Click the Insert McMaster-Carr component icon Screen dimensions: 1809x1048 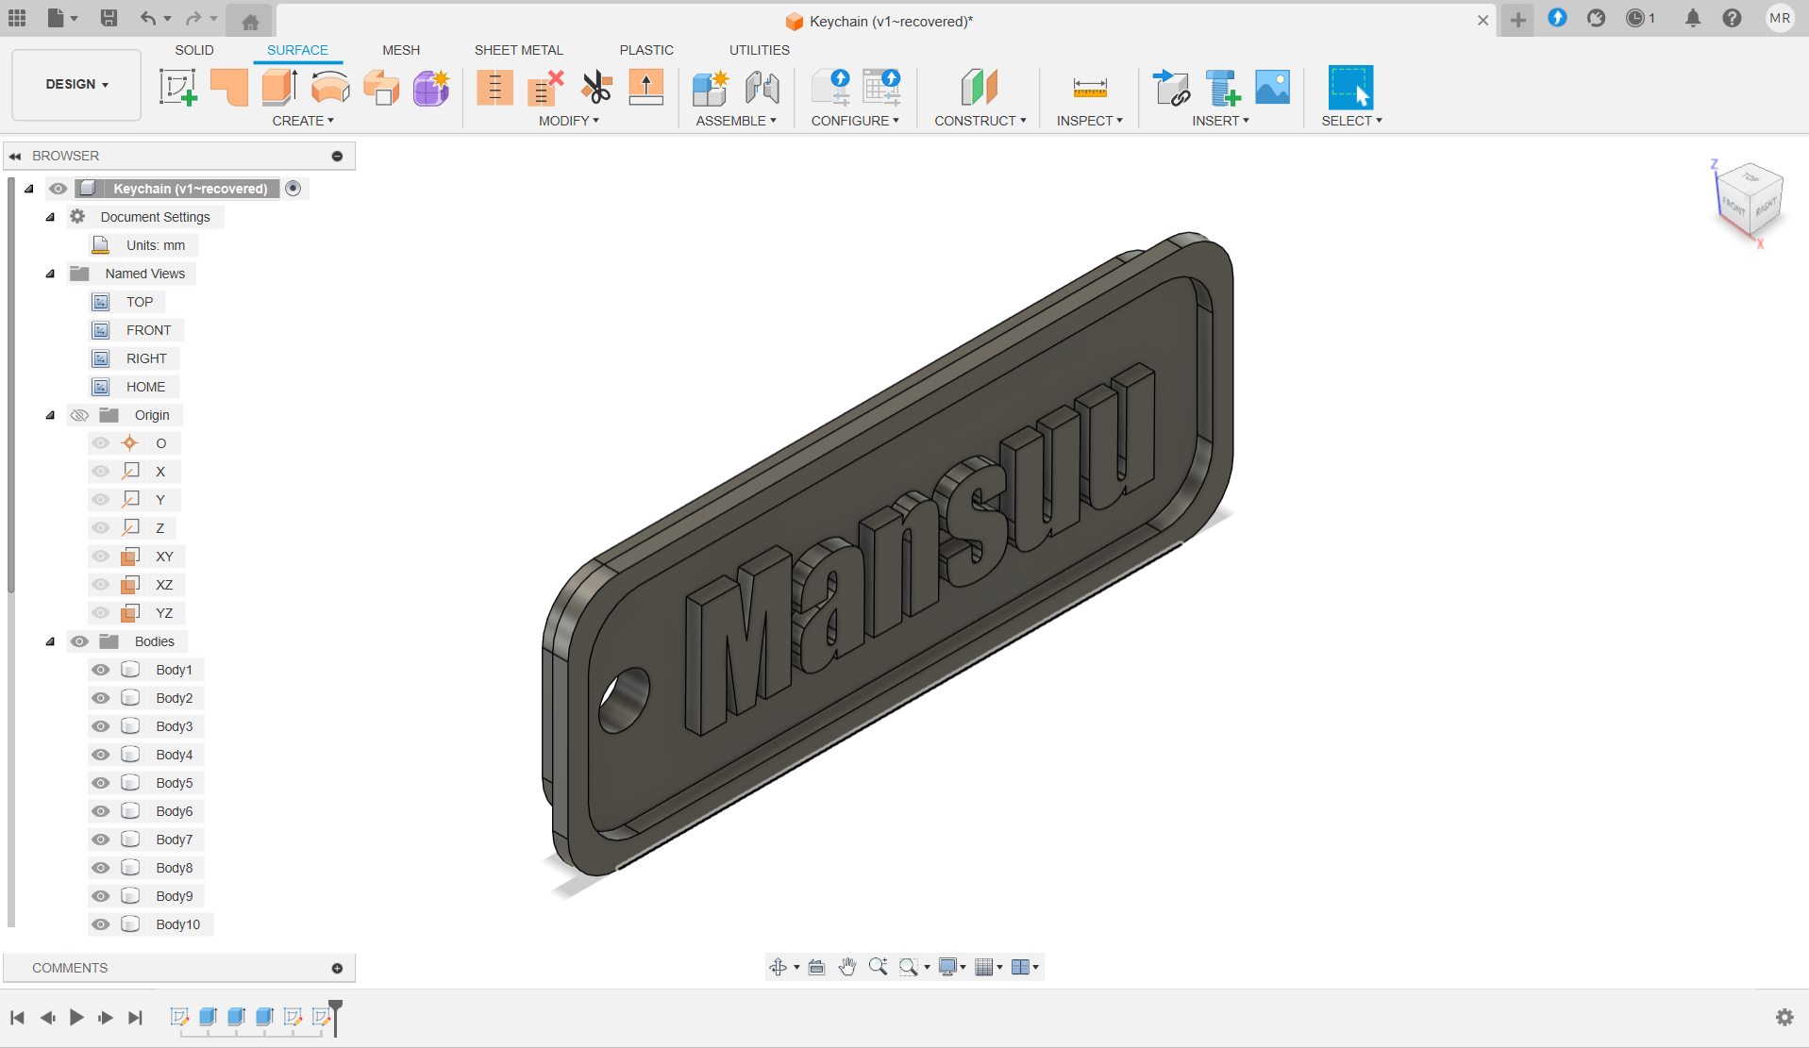1223,87
